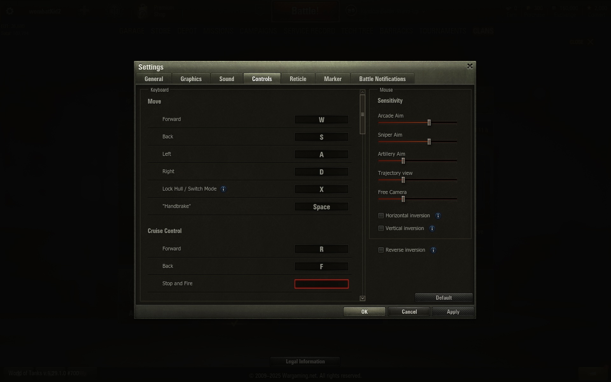611x382 pixels.
Task: Open the Reticle tab
Action: [x=298, y=79]
